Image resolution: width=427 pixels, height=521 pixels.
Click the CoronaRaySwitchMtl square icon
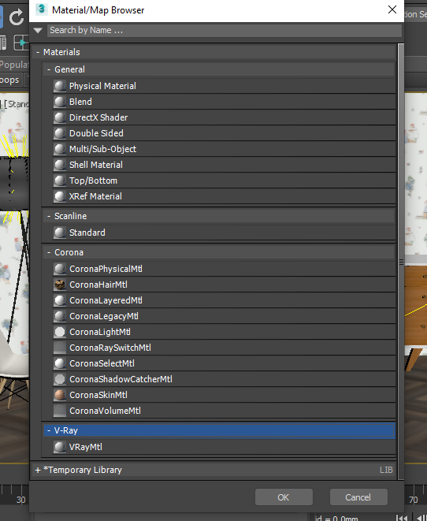click(x=60, y=348)
